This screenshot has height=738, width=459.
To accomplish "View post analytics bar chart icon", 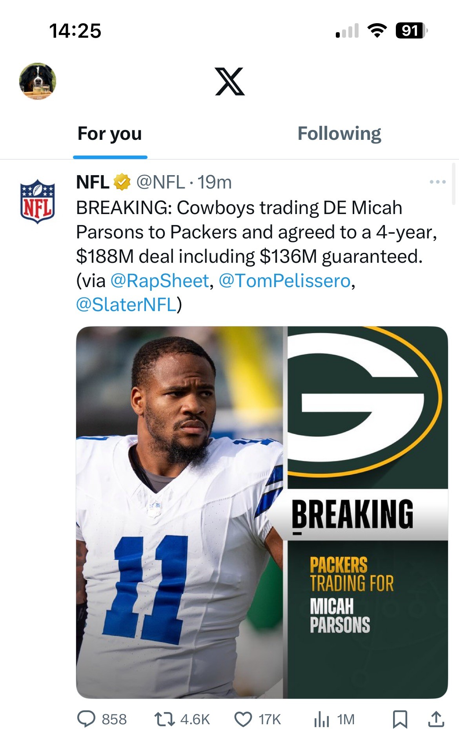I will (x=321, y=719).
